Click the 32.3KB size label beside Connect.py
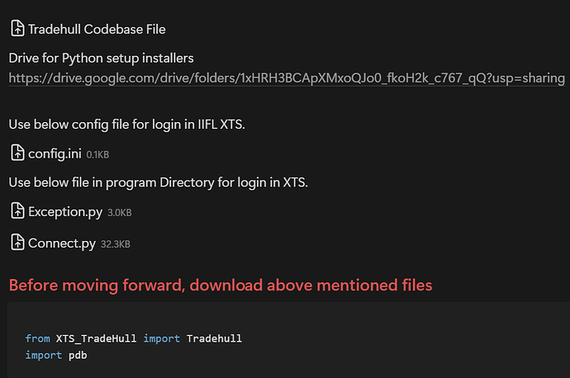570x378 pixels. pos(115,244)
